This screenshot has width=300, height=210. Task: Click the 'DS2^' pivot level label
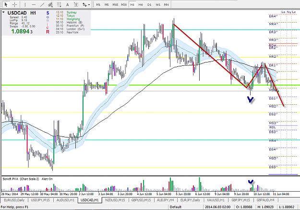(273, 114)
